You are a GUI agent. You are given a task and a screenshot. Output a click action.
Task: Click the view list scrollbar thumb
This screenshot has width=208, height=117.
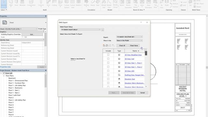coord(146,53)
